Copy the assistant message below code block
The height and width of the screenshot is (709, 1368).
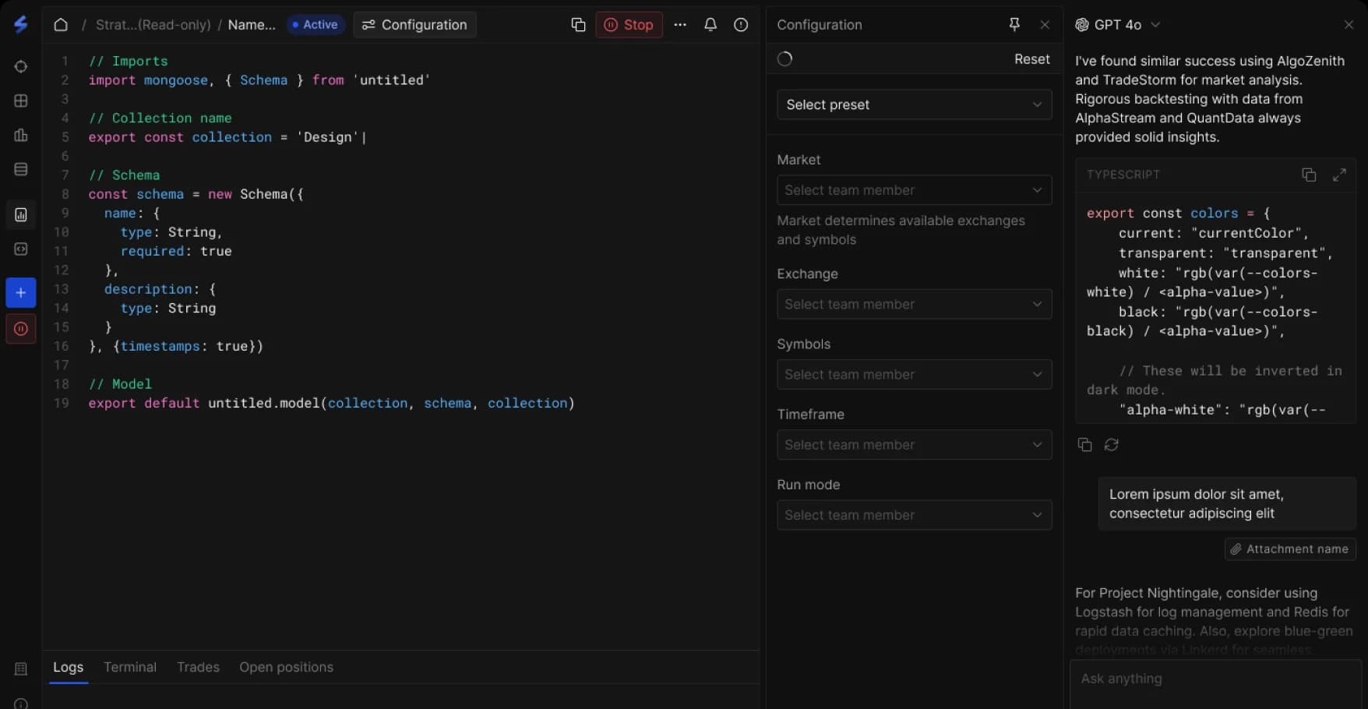[x=1084, y=444]
